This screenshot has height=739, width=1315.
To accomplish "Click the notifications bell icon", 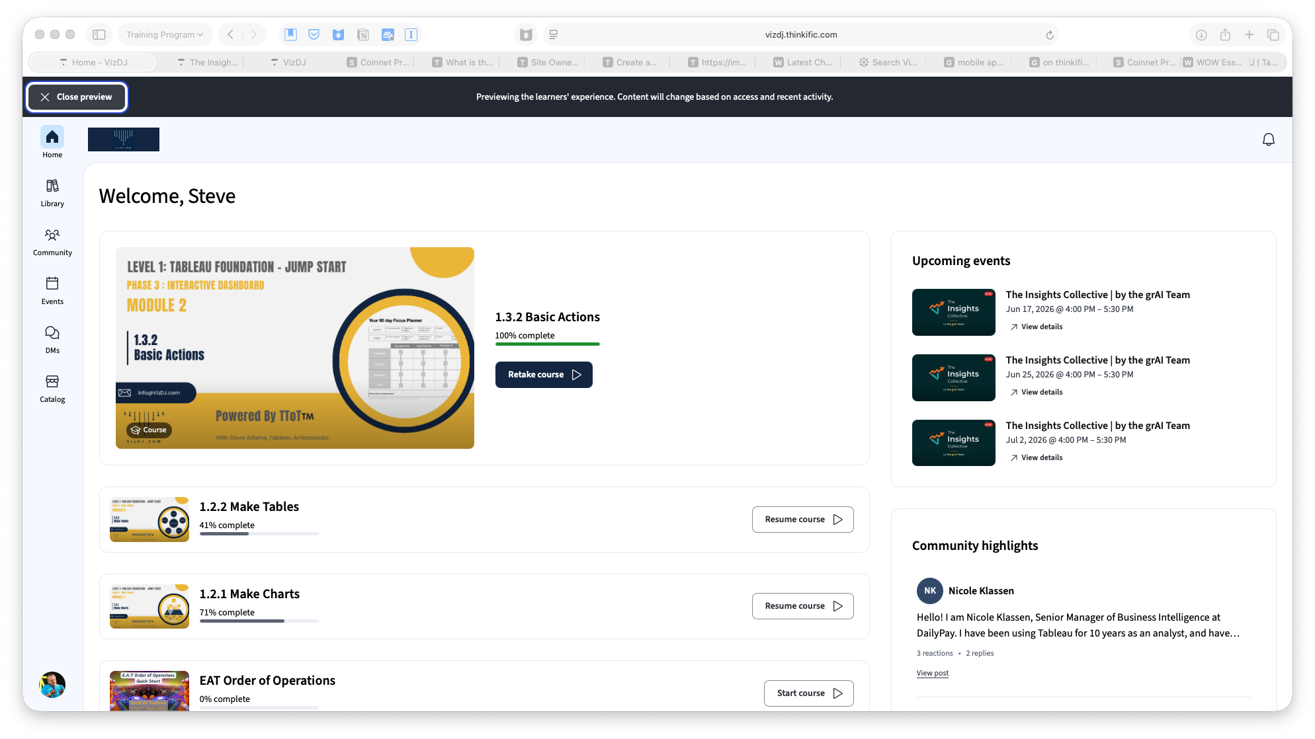I will coord(1268,139).
